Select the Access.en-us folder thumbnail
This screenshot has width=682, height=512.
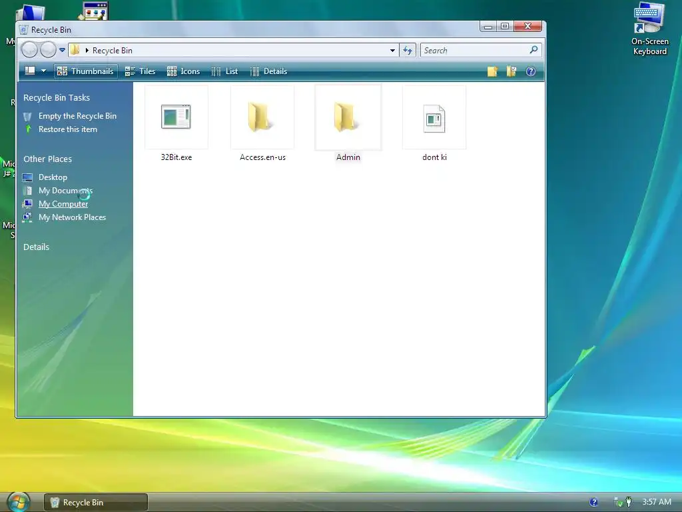pos(262,117)
